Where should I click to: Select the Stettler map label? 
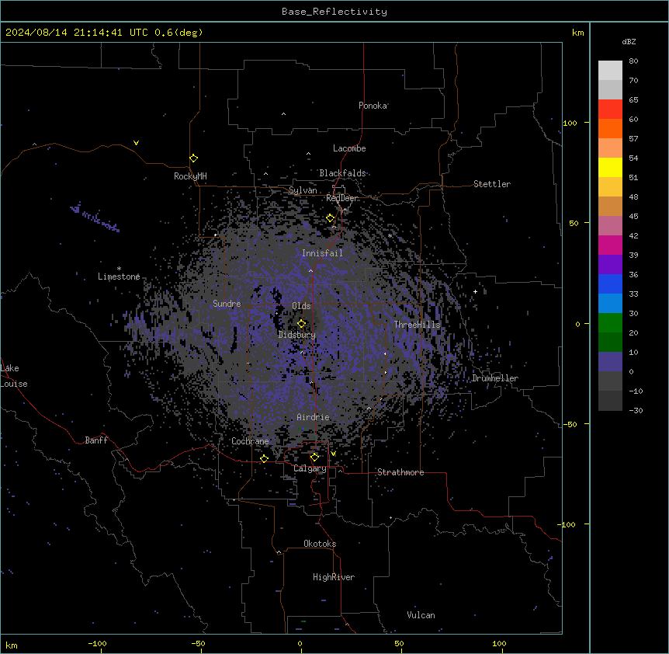tap(492, 184)
